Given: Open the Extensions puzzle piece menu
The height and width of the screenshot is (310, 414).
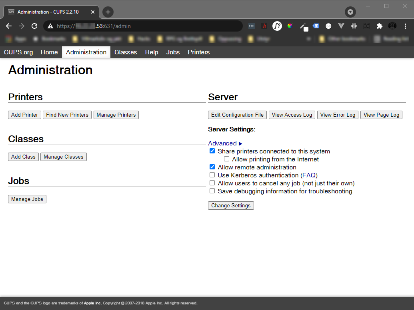Looking at the screenshot, I should [x=380, y=26].
